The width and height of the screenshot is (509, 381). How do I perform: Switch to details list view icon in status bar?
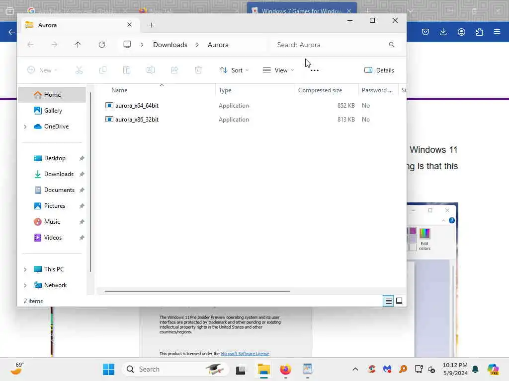coord(388,301)
